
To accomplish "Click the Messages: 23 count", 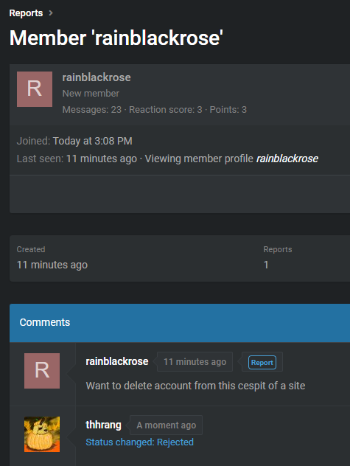I will coord(92,110).
